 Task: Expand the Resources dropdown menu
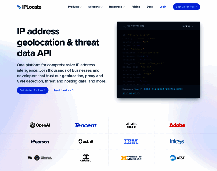tap(117, 7)
